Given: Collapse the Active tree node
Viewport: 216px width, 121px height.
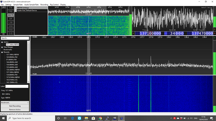Looking at the screenshot, I should coord(2,42).
